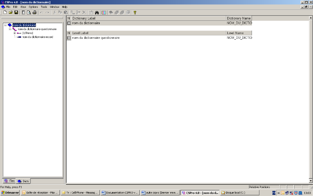Click the Cut scissors icon
Screen dimensions: 313x196
click(54, 13)
